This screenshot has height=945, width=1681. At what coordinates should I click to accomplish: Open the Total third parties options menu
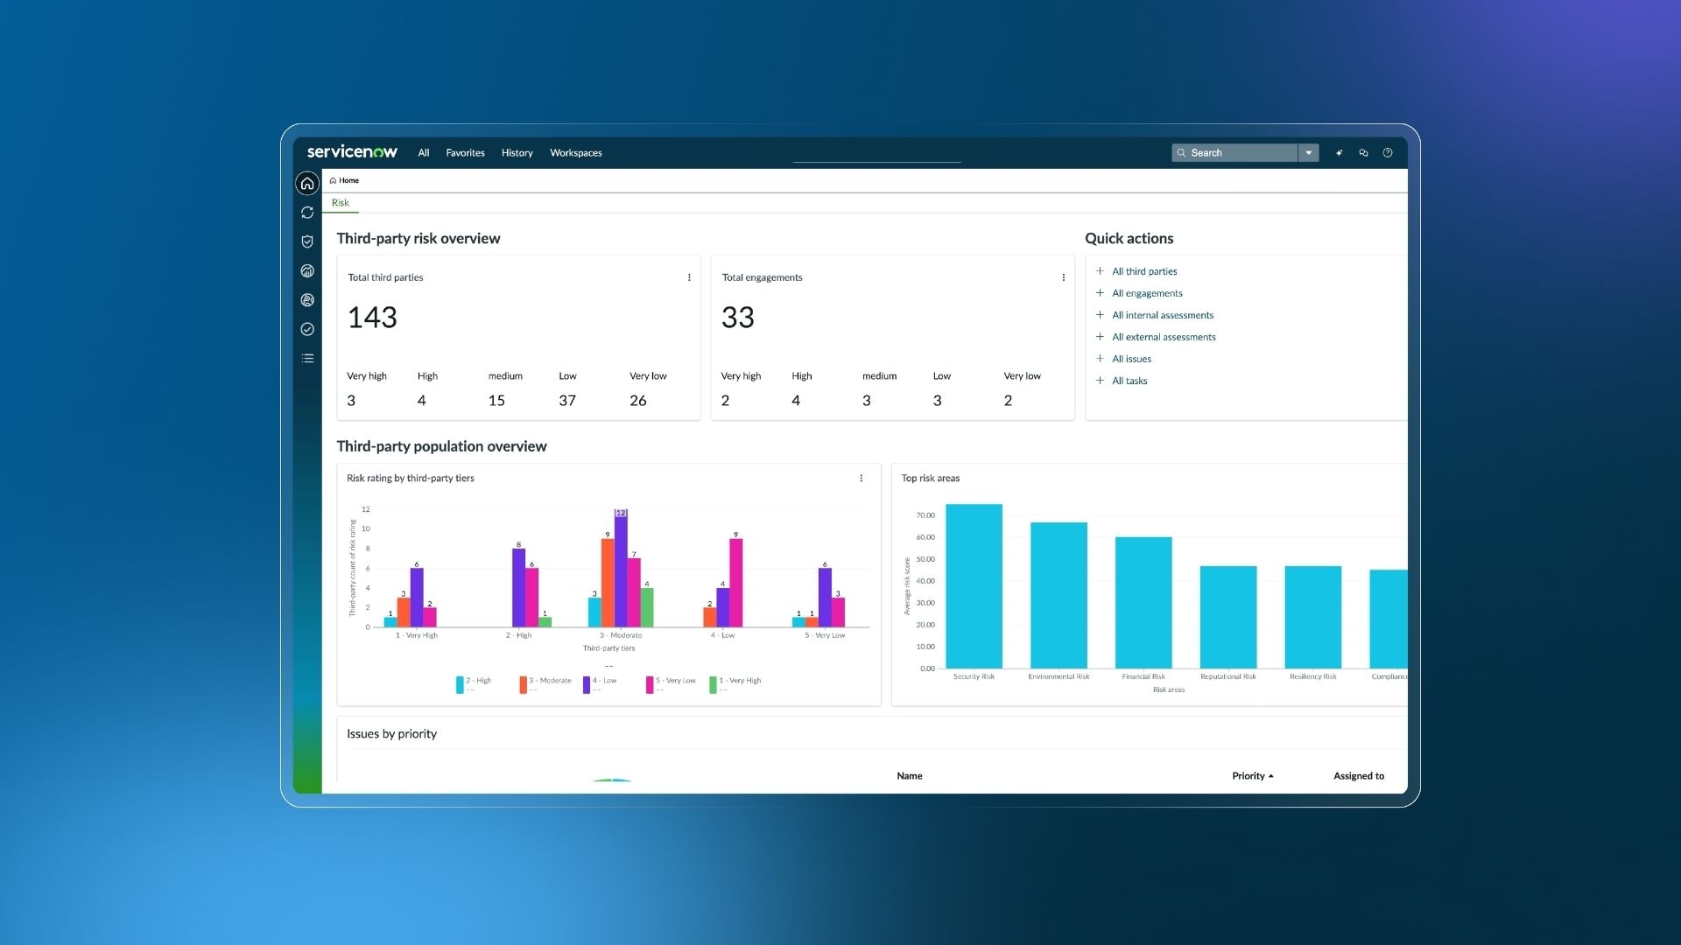coord(689,277)
